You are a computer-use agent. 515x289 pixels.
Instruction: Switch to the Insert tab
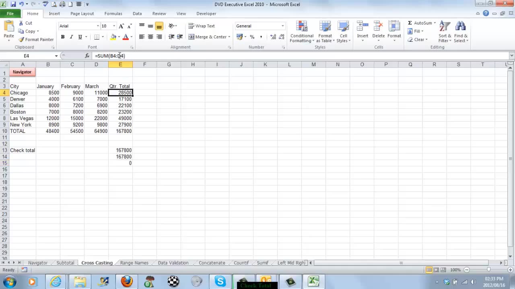[x=54, y=14]
